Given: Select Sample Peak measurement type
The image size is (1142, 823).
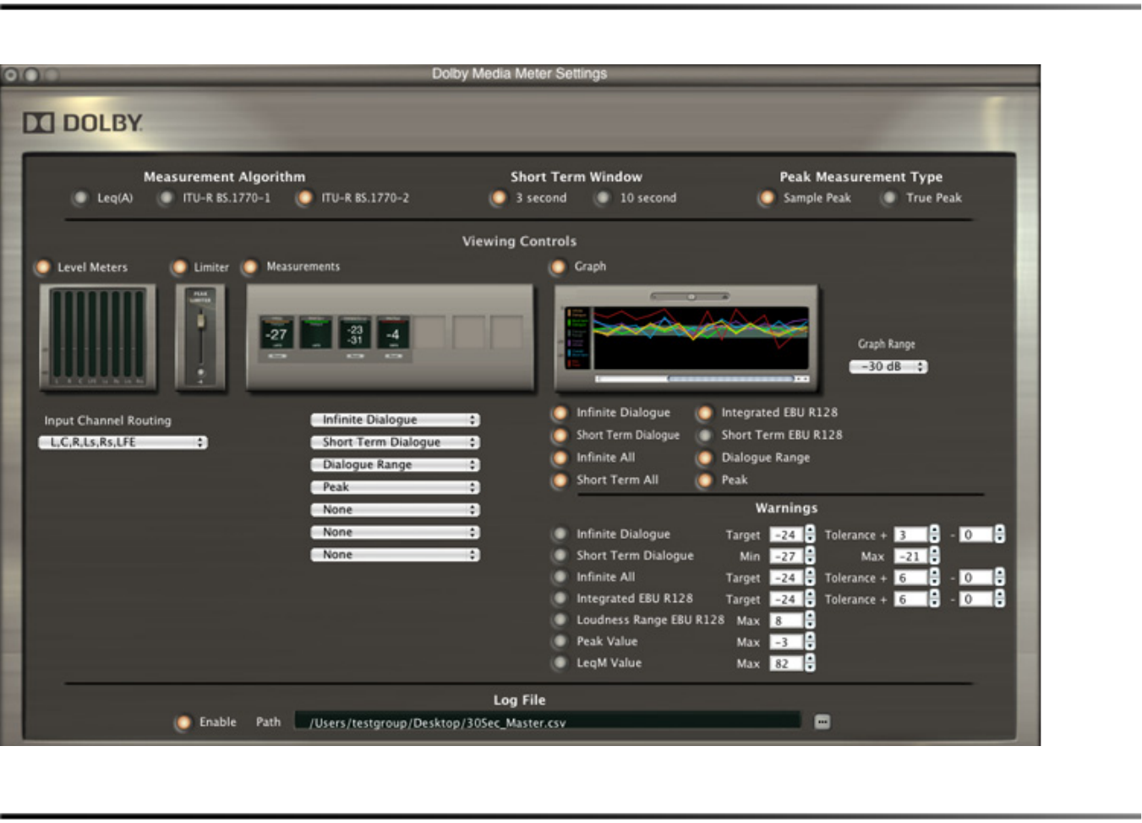Looking at the screenshot, I should point(767,198).
